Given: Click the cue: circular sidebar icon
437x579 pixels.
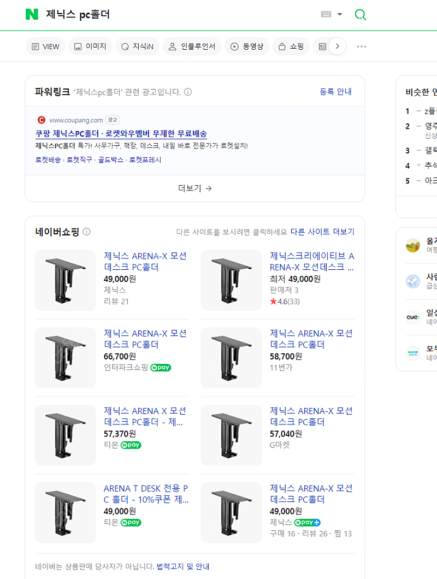Looking at the screenshot, I should 413,317.
